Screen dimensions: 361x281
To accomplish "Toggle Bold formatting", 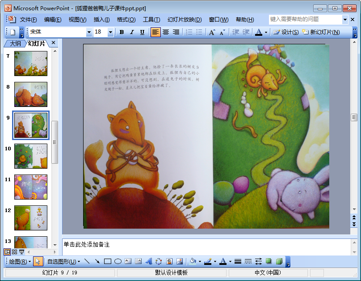I will coord(122,32).
